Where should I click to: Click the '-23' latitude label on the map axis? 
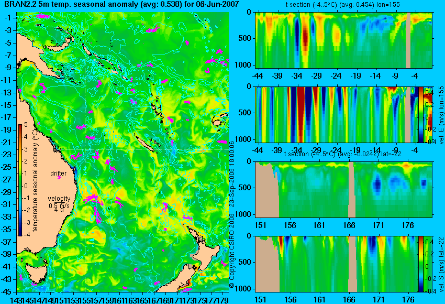7,155
